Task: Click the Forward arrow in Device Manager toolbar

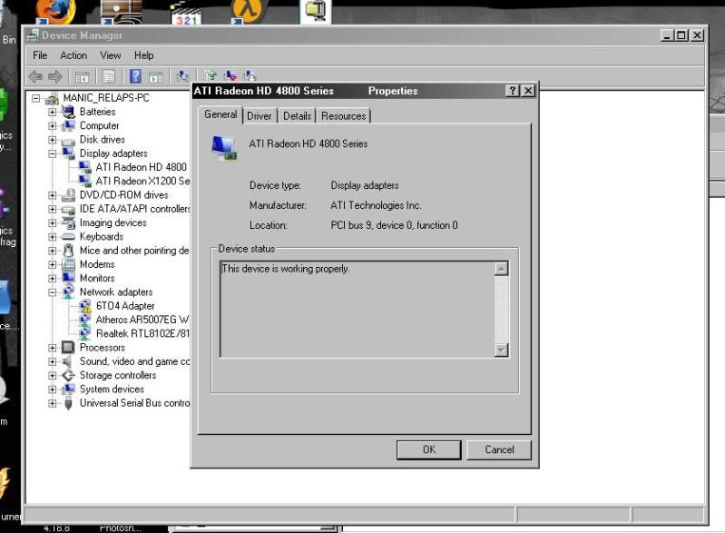Action: (x=55, y=76)
